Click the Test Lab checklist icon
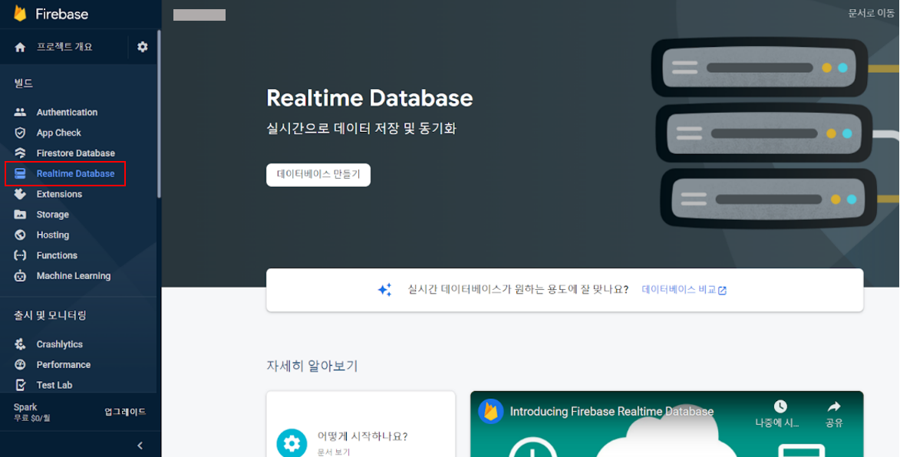Viewport: 900px width, 457px height. pyautogui.click(x=20, y=385)
